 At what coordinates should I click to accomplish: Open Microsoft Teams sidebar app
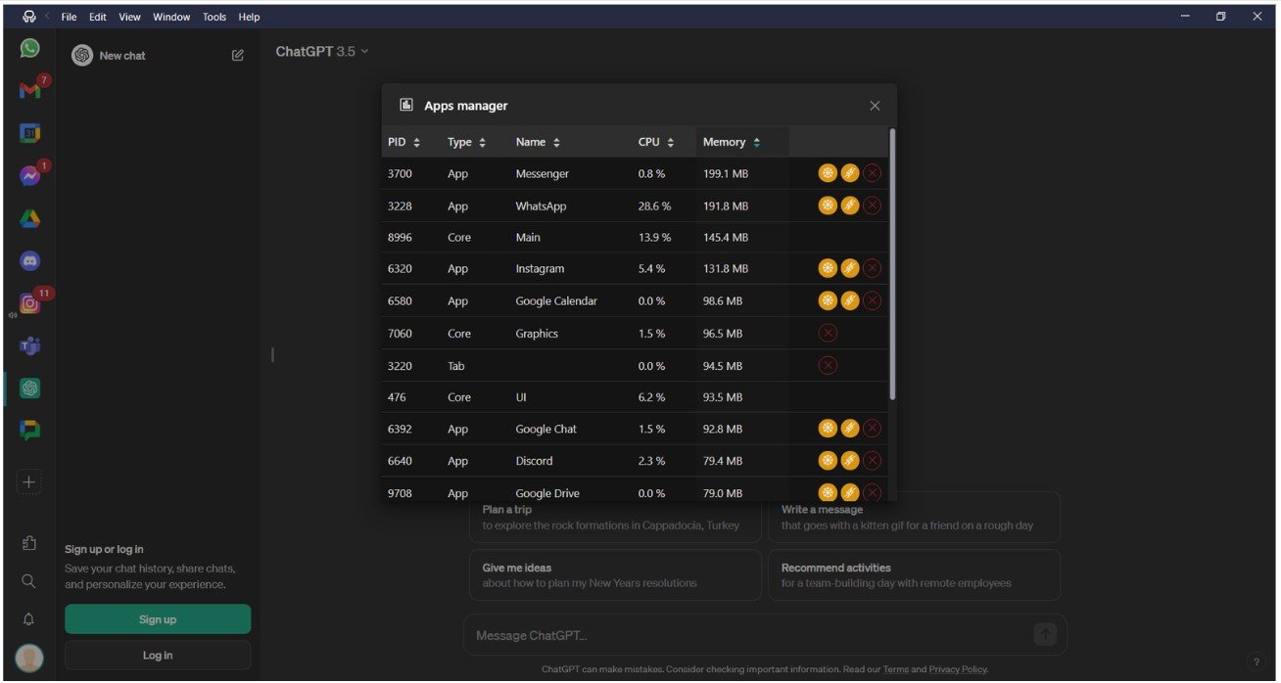coord(29,345)
